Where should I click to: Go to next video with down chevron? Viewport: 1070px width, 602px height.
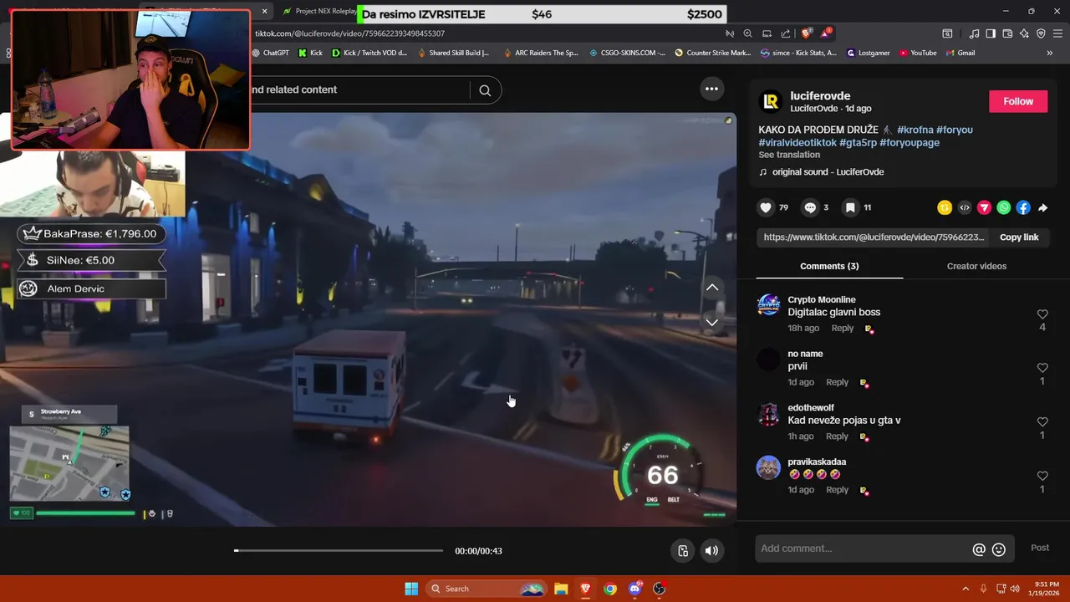[712, 322]
